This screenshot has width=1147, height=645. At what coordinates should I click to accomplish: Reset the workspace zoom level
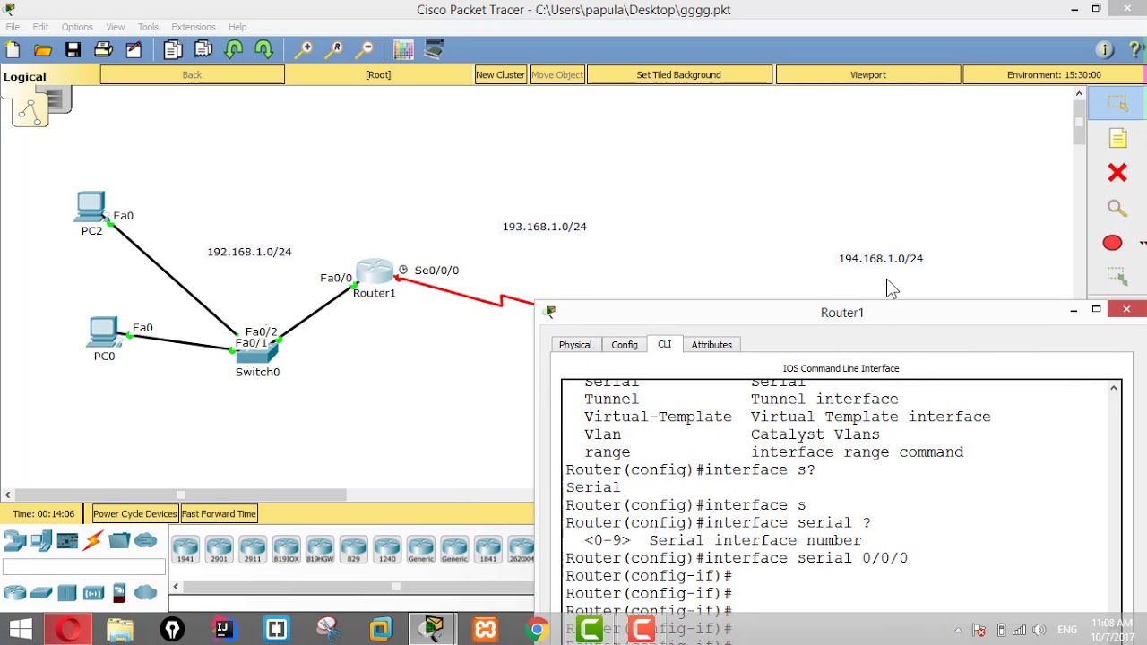335,50
